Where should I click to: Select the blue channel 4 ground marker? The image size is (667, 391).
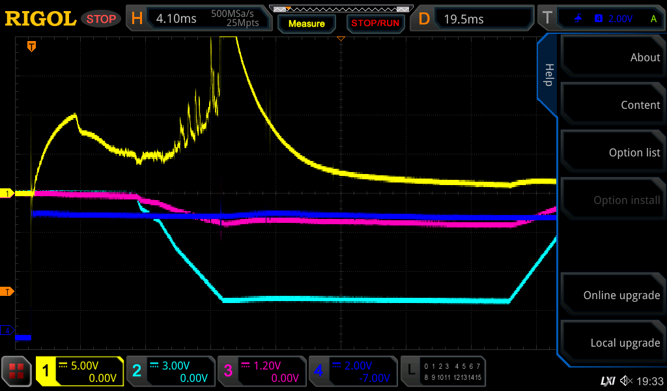8,331
